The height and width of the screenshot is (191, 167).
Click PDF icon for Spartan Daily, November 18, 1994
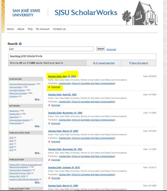pyautogui.click(x=49, y=123)
